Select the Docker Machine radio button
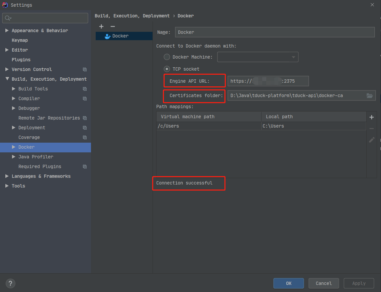The height and width of the screenshot is (292, 381). 167,57
